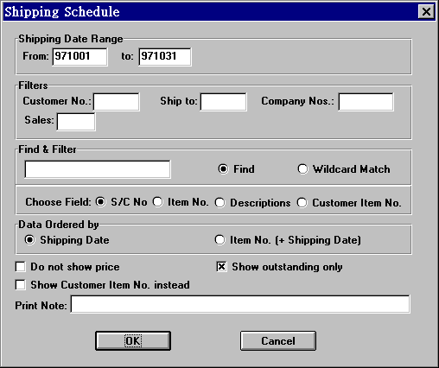439x368 pixels.
Task: Click the Find & Filter text box
Action: tap(98, 169)
